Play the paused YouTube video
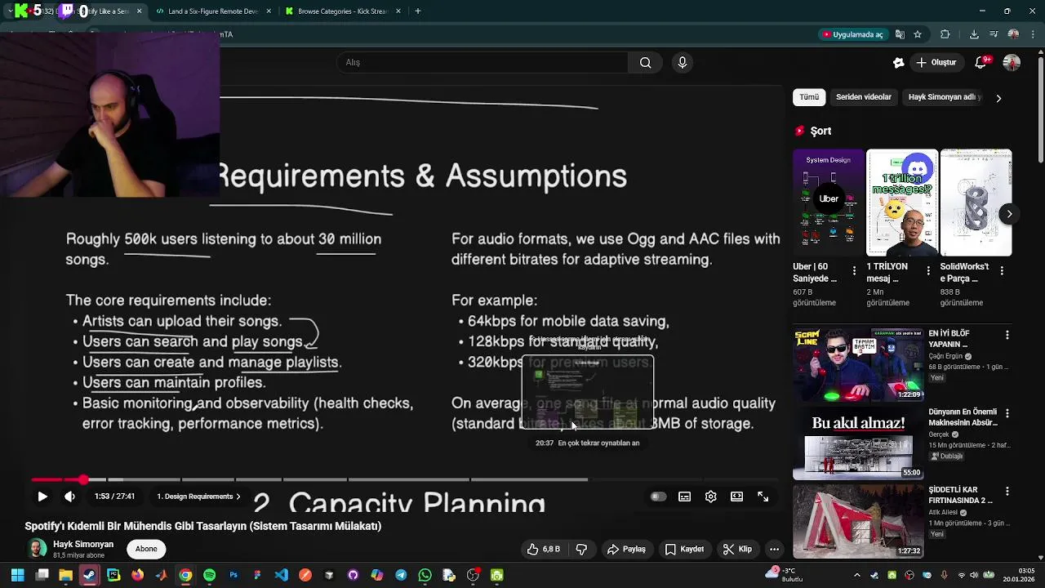The height and width of the screenshot is (588, 1045). point(42,497)
